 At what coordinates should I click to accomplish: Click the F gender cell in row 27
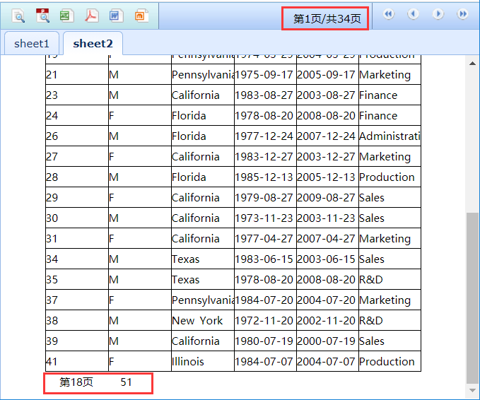click(139, 156)
